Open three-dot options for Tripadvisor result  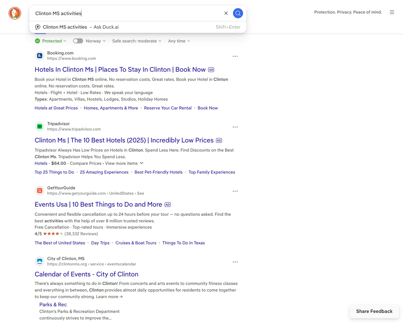(235, 127)
